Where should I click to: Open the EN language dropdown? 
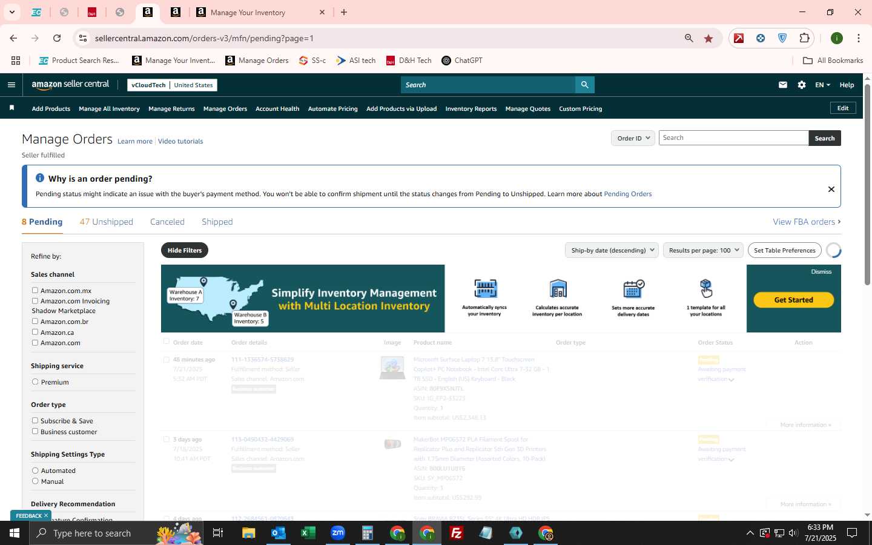pyautogui.click(x=822, y=85)
